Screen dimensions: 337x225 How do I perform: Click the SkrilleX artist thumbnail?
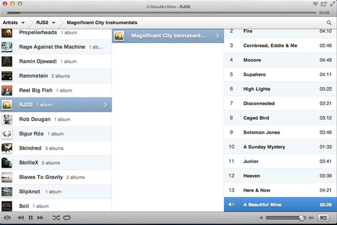[x=7, y=162]
